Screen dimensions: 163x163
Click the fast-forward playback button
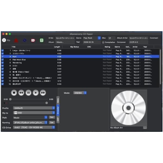[43, 93]
